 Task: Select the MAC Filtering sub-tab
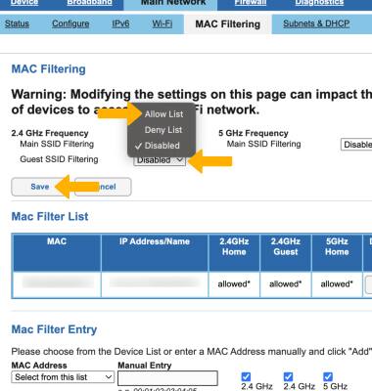pyautogui.click(x=228, y=24)
